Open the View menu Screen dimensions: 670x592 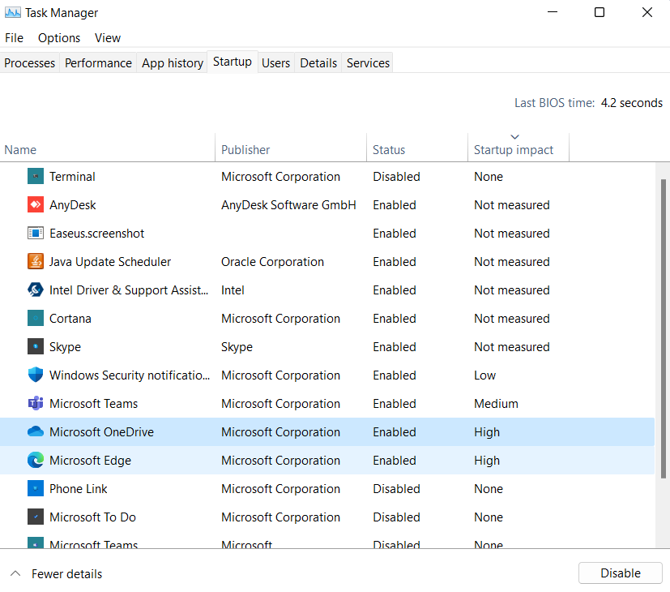107,37
